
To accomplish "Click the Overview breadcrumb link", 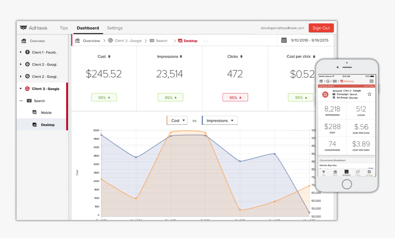I will [91, 41].
